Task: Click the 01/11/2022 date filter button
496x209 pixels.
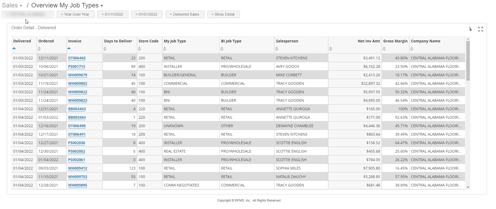Action: click(x=113, y=14)
